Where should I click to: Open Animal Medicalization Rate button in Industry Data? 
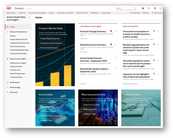click(x=137, y=105)
